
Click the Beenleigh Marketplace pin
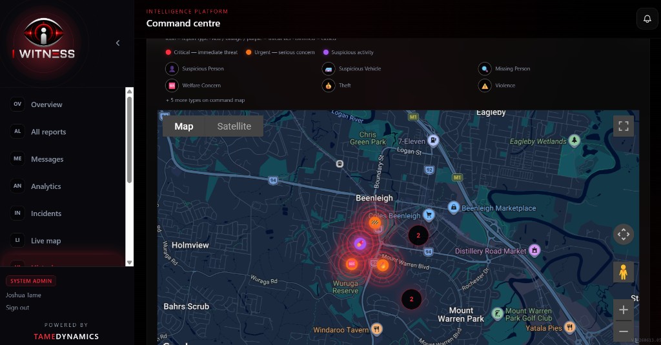click(453, 207)
